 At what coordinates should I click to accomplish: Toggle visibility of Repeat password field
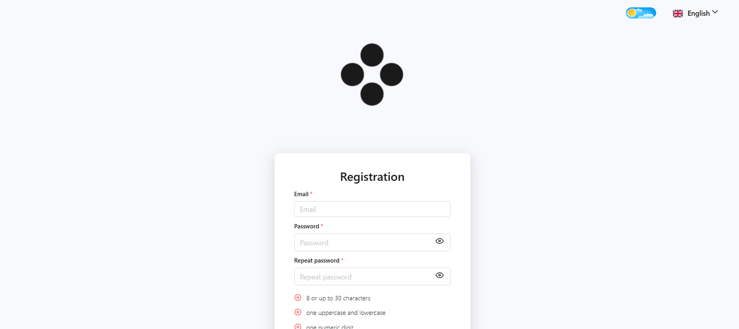click(x=439, y=275)
